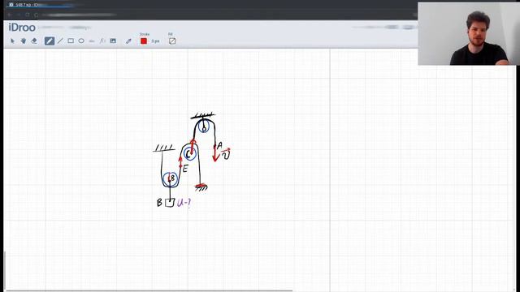The image size is (520, 292).
Task: Select the straight line tool
Action: [x=60, y=41]
